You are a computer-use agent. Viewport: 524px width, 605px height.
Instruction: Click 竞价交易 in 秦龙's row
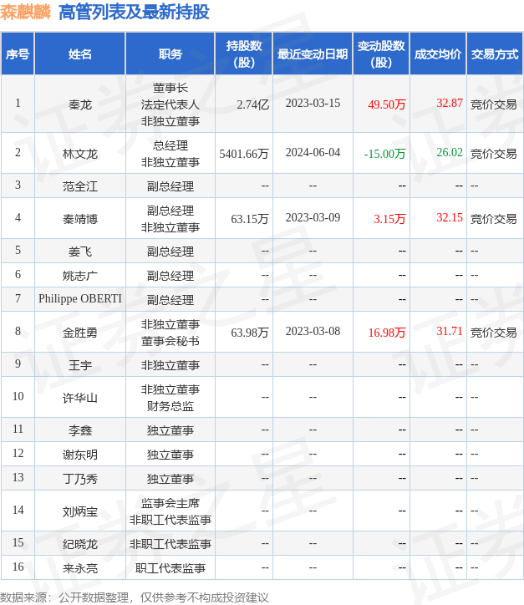[493, 104]
